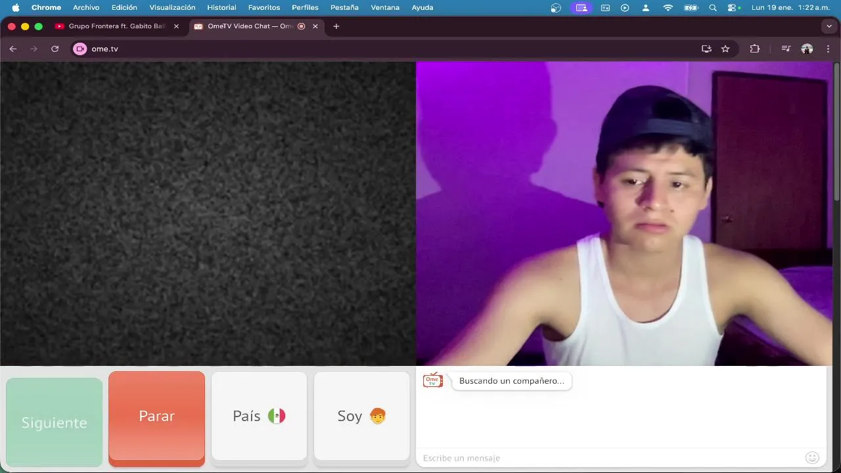
Task: Open the Chrome profile avatar
Action: coord(807,49)
